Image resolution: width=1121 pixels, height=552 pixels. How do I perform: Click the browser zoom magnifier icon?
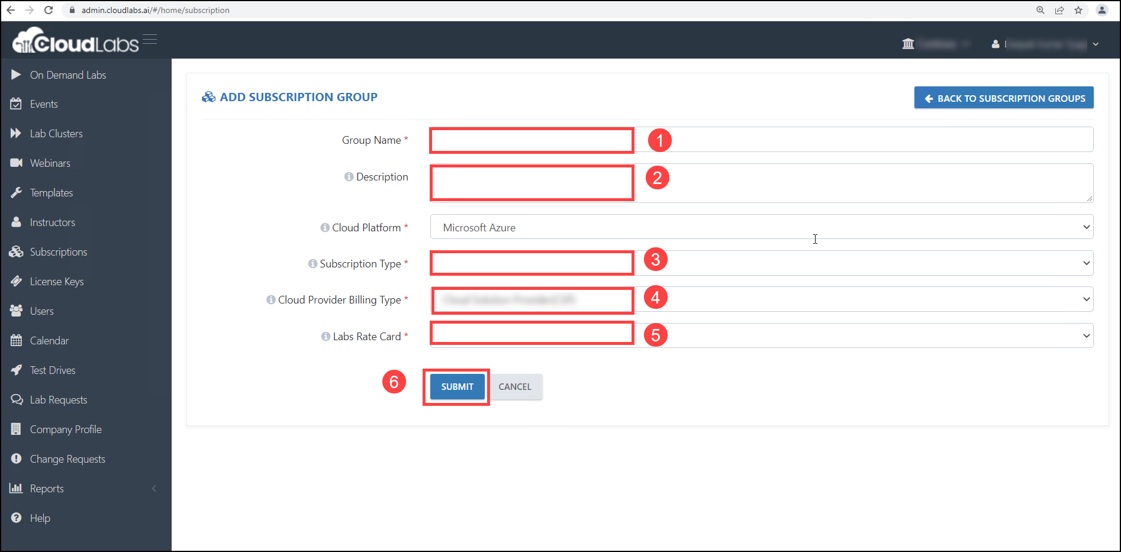click(x=1040, y=10)
